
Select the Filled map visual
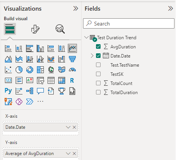[62, 70]
